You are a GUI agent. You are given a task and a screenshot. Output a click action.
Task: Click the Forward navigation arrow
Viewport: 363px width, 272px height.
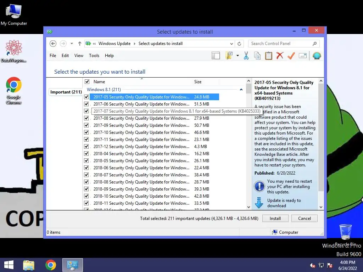click(x=63, y=44)
